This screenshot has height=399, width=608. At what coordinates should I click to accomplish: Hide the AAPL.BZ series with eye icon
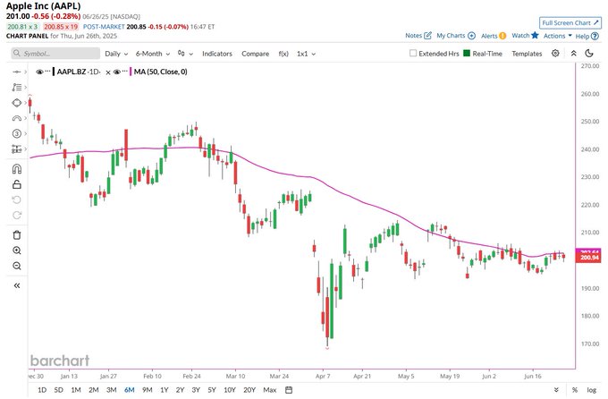pyautogui.click(x=40, y=71)
